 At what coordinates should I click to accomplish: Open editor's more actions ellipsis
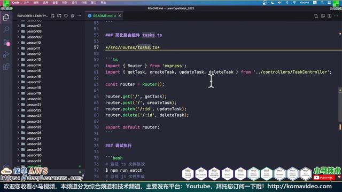[336, 16]
